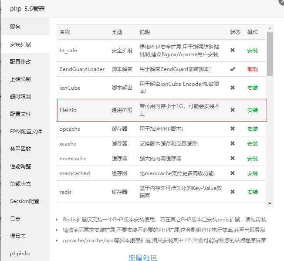Image resolution: width=284 pixels, height=261 pixels.
Task: Install the opcache extension
Action: [x=253, y=129]
